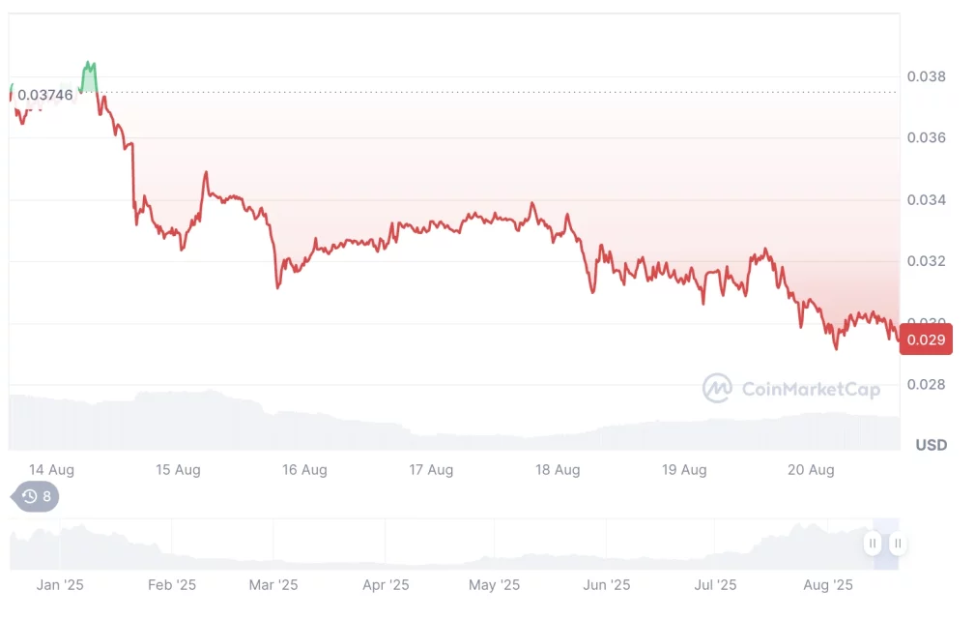This screenshot has height=619, width=975.
Task: Click the CoinMarketCap watermark text
Action: click(810, 389)
